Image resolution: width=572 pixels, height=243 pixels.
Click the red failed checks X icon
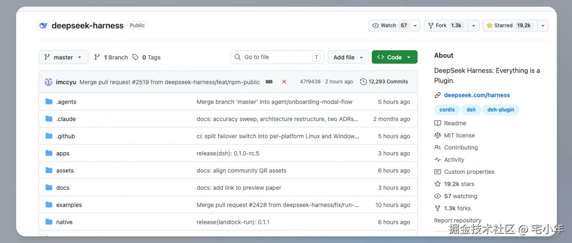click(x=284, y=82)
